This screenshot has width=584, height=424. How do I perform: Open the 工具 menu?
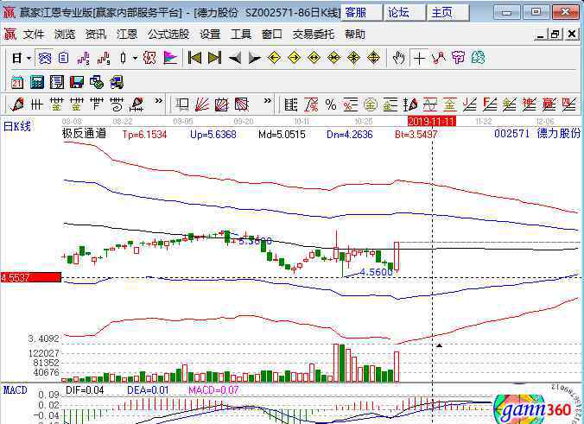(241, 35)
